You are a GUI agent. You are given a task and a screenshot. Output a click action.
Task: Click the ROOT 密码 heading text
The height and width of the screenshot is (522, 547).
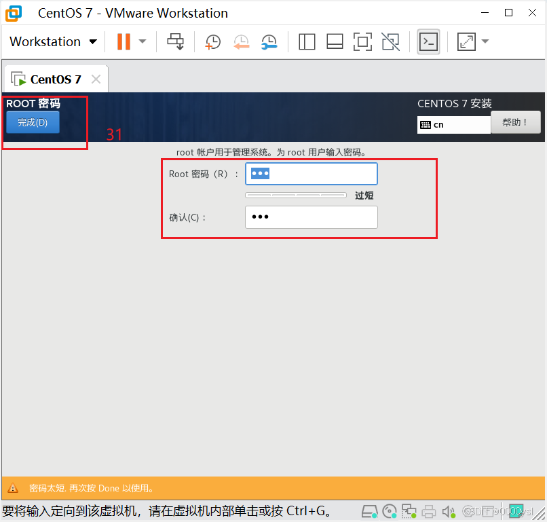tap(33, 103)
